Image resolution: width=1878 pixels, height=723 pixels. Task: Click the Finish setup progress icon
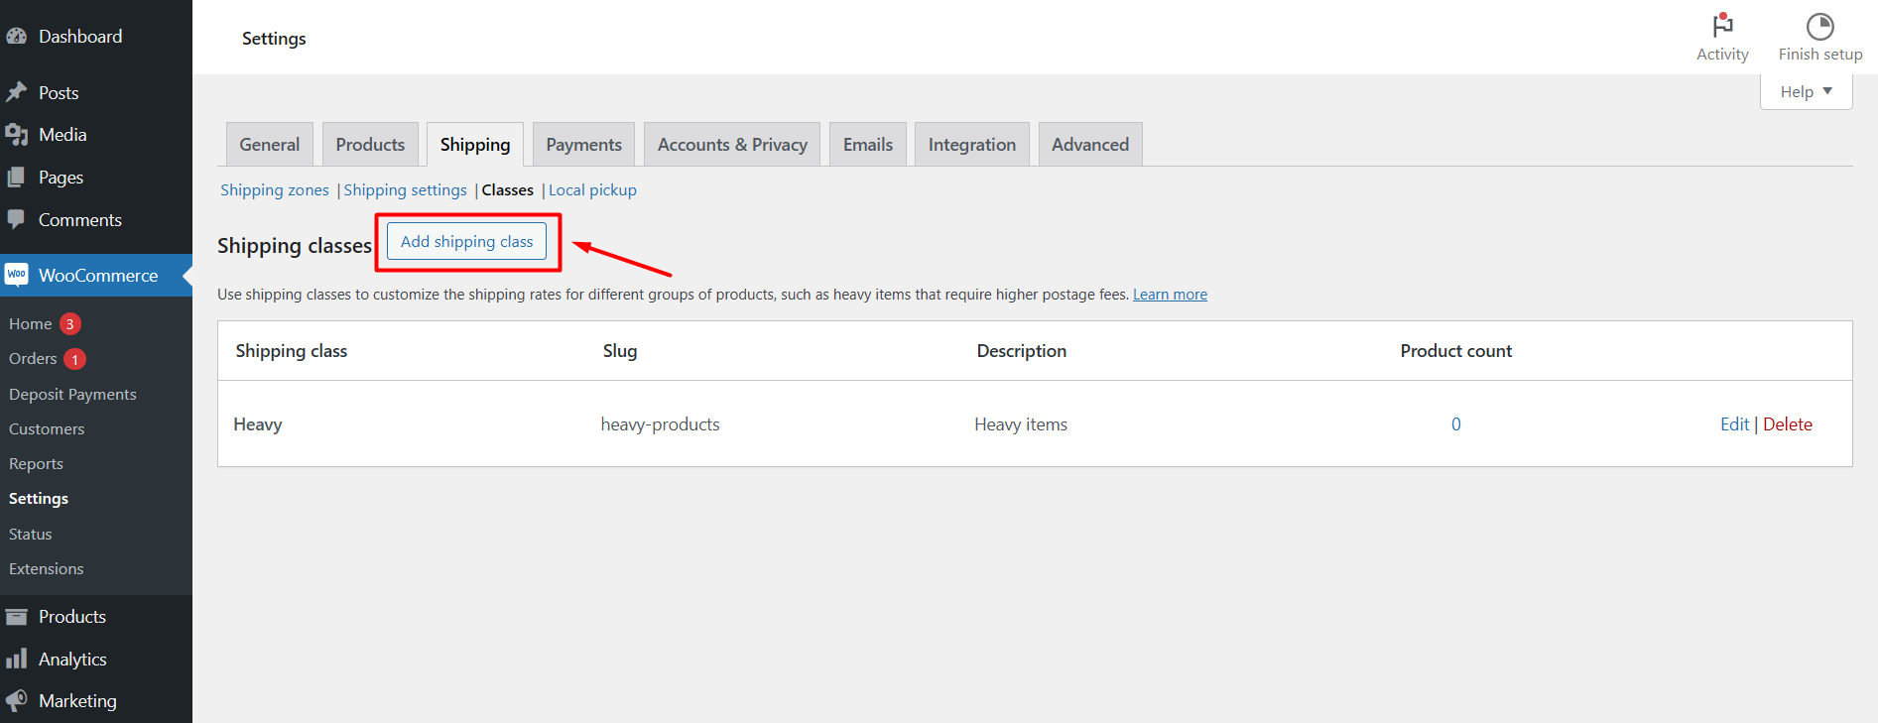(1819, 26)
